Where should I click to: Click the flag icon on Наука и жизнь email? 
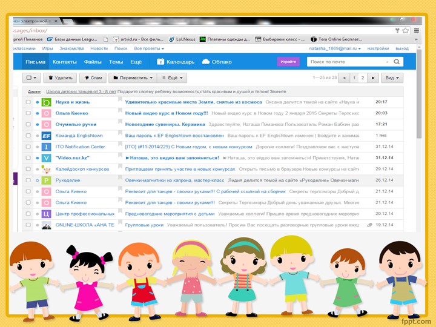click(x=120, y=102)
